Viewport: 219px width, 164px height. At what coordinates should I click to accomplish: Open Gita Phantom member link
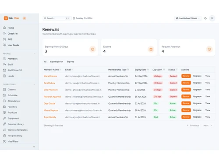point(51,90)
